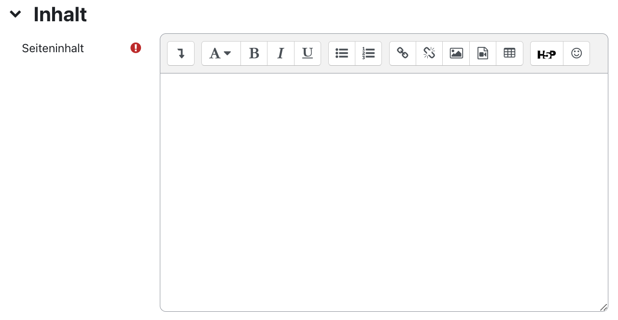The width and height of the screenshot is (618, 320).
Task: Click the editor resize handle
Action: click(x=603, y=306)
